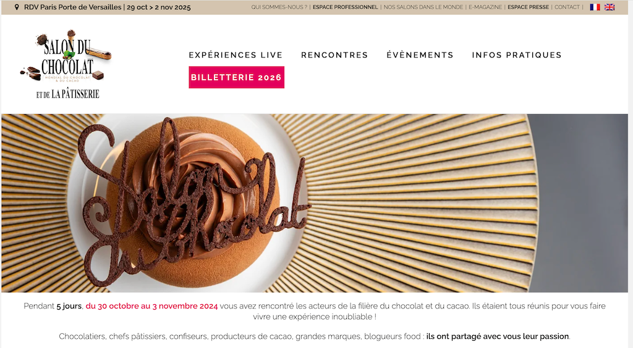Click the 'et de la Pâtisserie' logo text
Screen dimensions: 633x348
point(68,94)
